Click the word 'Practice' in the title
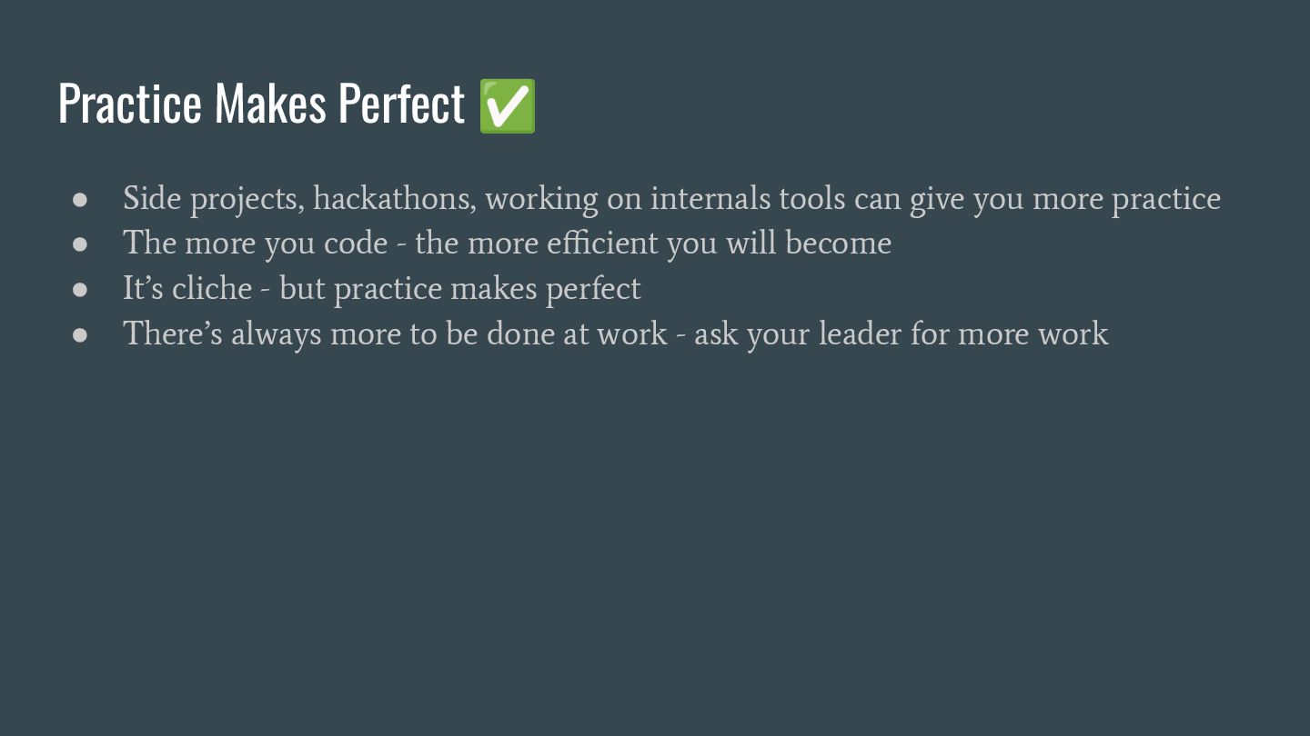Viewport: 1310px width, 736px height. click(x=129, y=104)
